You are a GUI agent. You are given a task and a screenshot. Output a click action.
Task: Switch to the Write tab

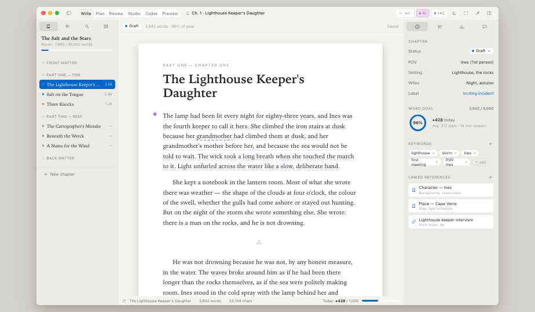(86, 14)
